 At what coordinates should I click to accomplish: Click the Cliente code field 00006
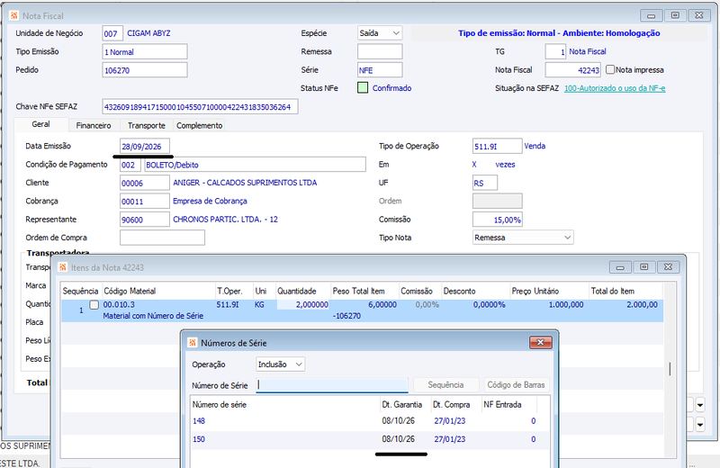[145, 183]
